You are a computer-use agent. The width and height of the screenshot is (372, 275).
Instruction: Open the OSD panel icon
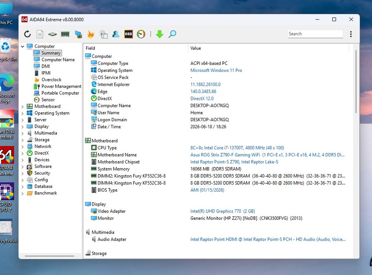[x=128, y=34]
